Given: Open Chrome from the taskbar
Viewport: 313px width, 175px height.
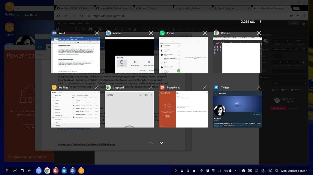Looking at the screenshot, I should pos(47,171).
